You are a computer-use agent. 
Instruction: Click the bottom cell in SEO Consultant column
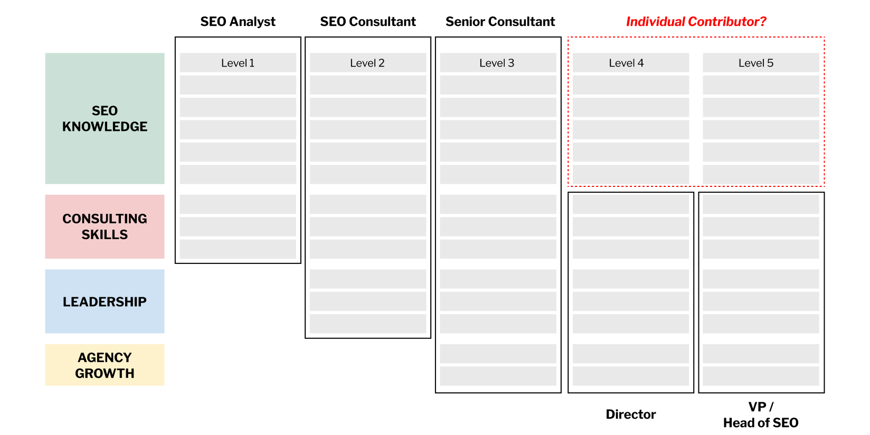pyautogui.click(x=368, y=324)
